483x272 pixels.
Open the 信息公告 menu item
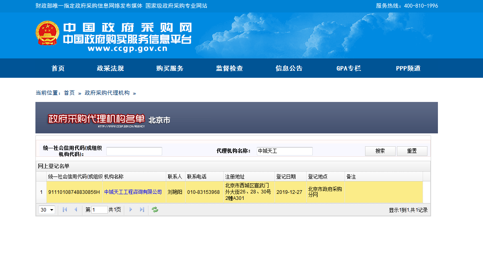point(289,69)
